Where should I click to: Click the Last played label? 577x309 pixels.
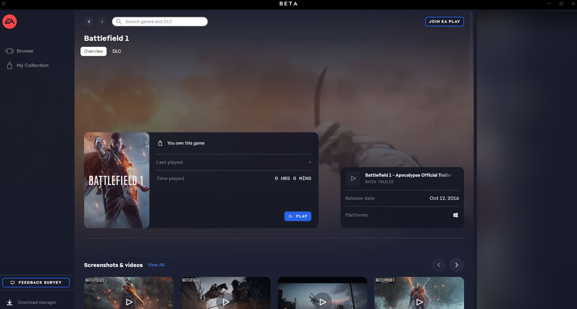click(169, 162)
